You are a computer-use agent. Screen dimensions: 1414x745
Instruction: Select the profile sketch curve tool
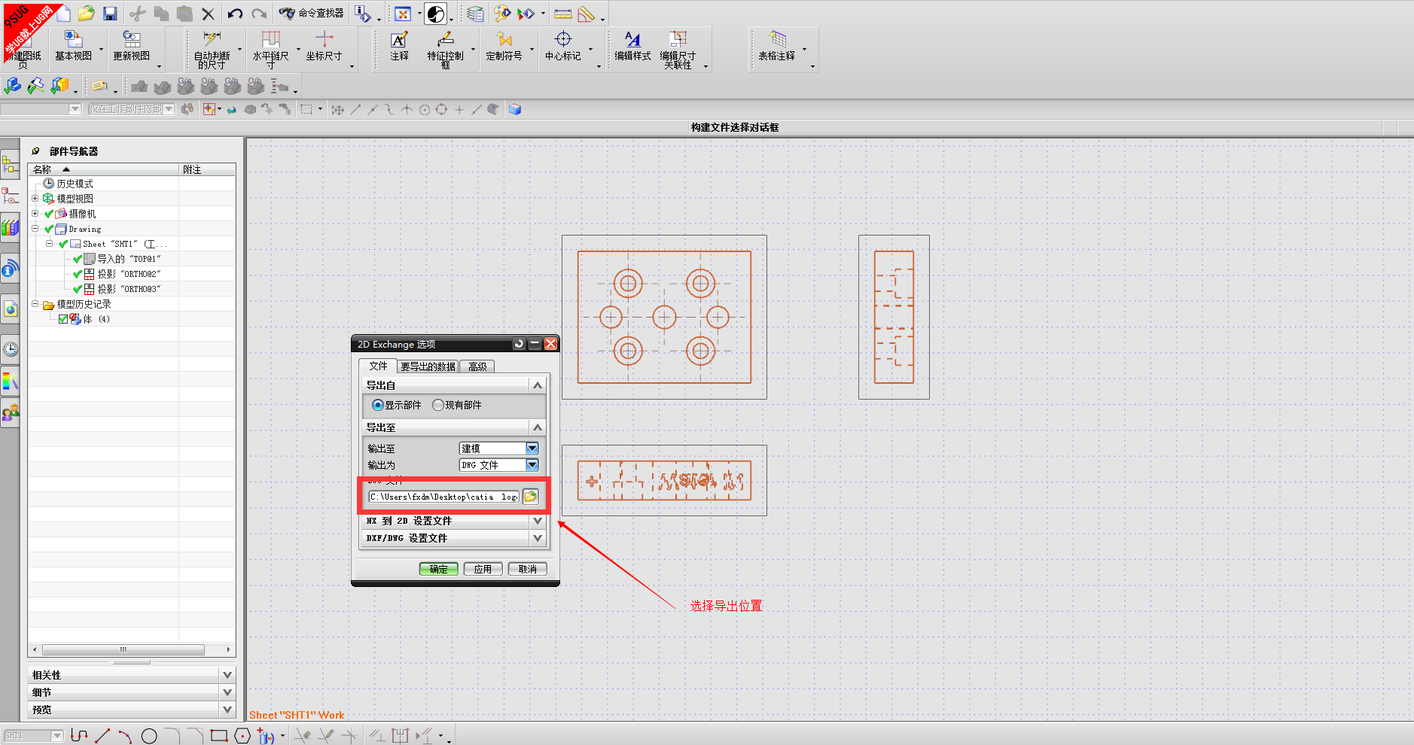coord(79,735)
